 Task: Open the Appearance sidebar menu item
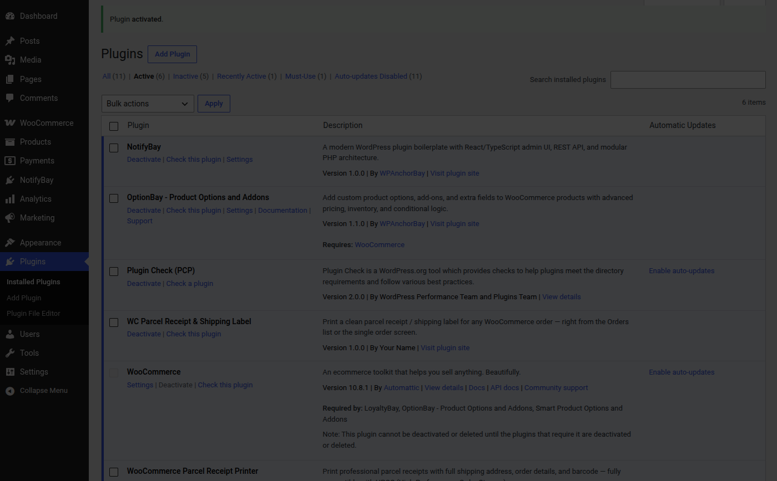(44, 243)
